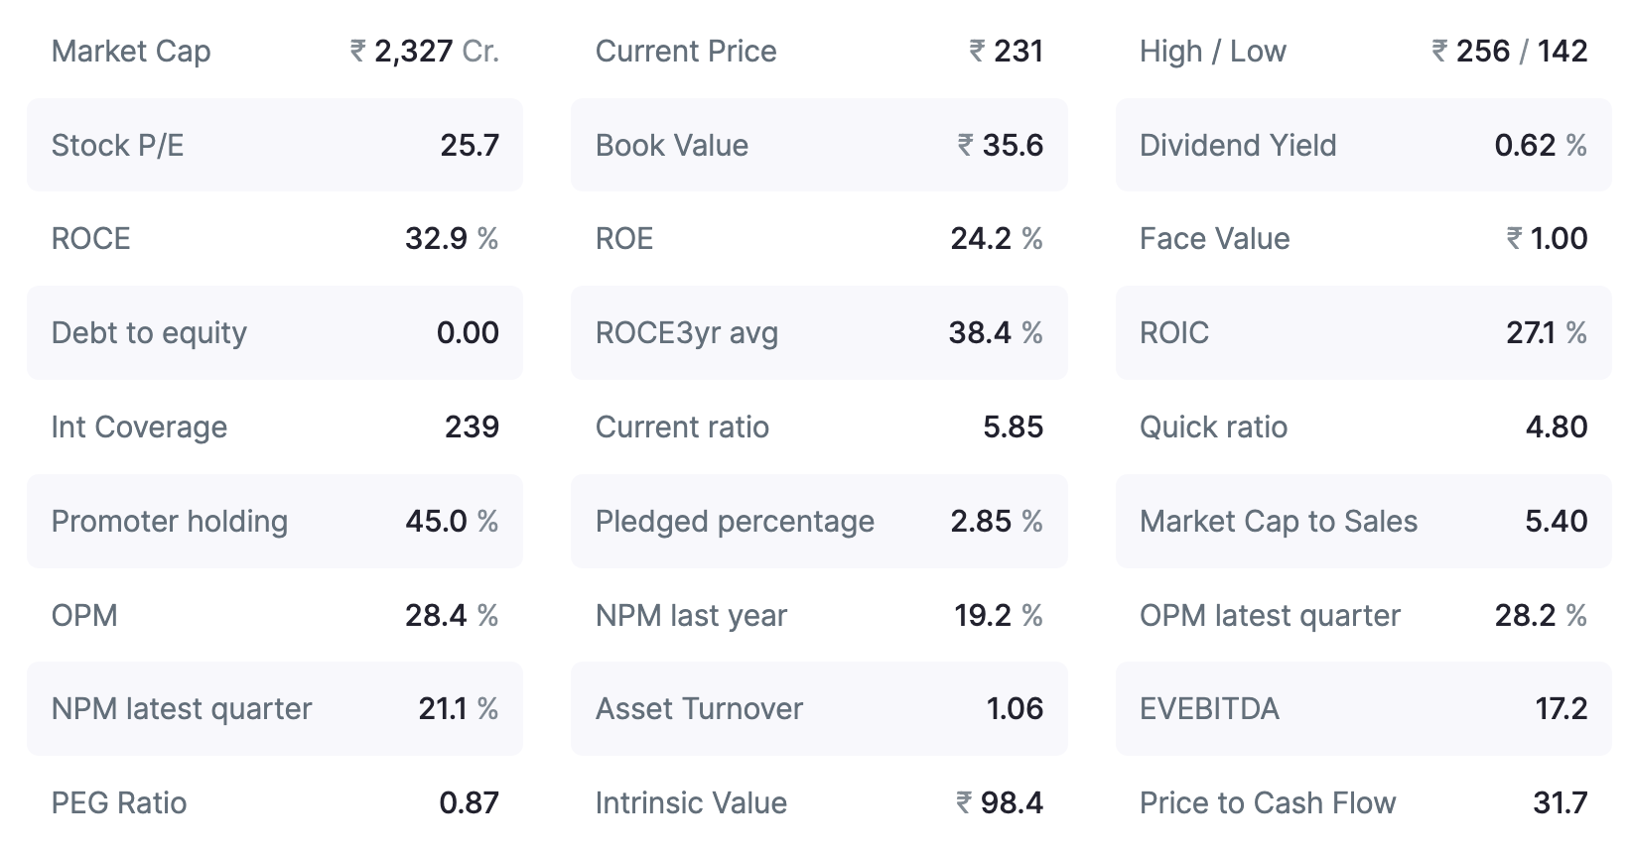The width and height of the screenshot is (1630, 855).
Task: Select the Stock P/E cell
Action: pos(274,145)
